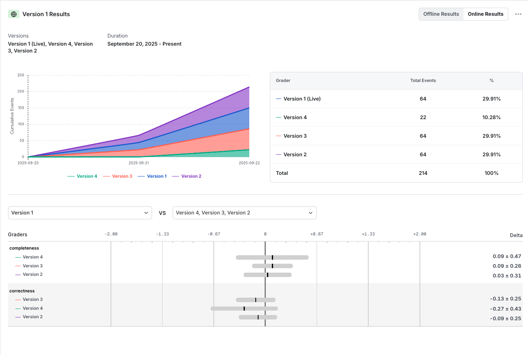Open the Version 1 baseline dropdown
528x355 pixels.
(x=80, y=213)
